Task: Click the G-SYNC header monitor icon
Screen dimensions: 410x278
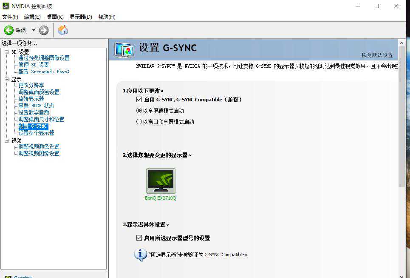Action: [x=124, y=49]
